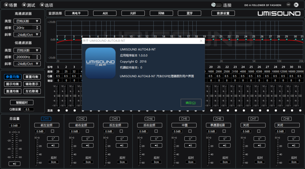The image size is (305, 169).
Task: Mute CH4 with its speaker icon
Action: point(156,145)
